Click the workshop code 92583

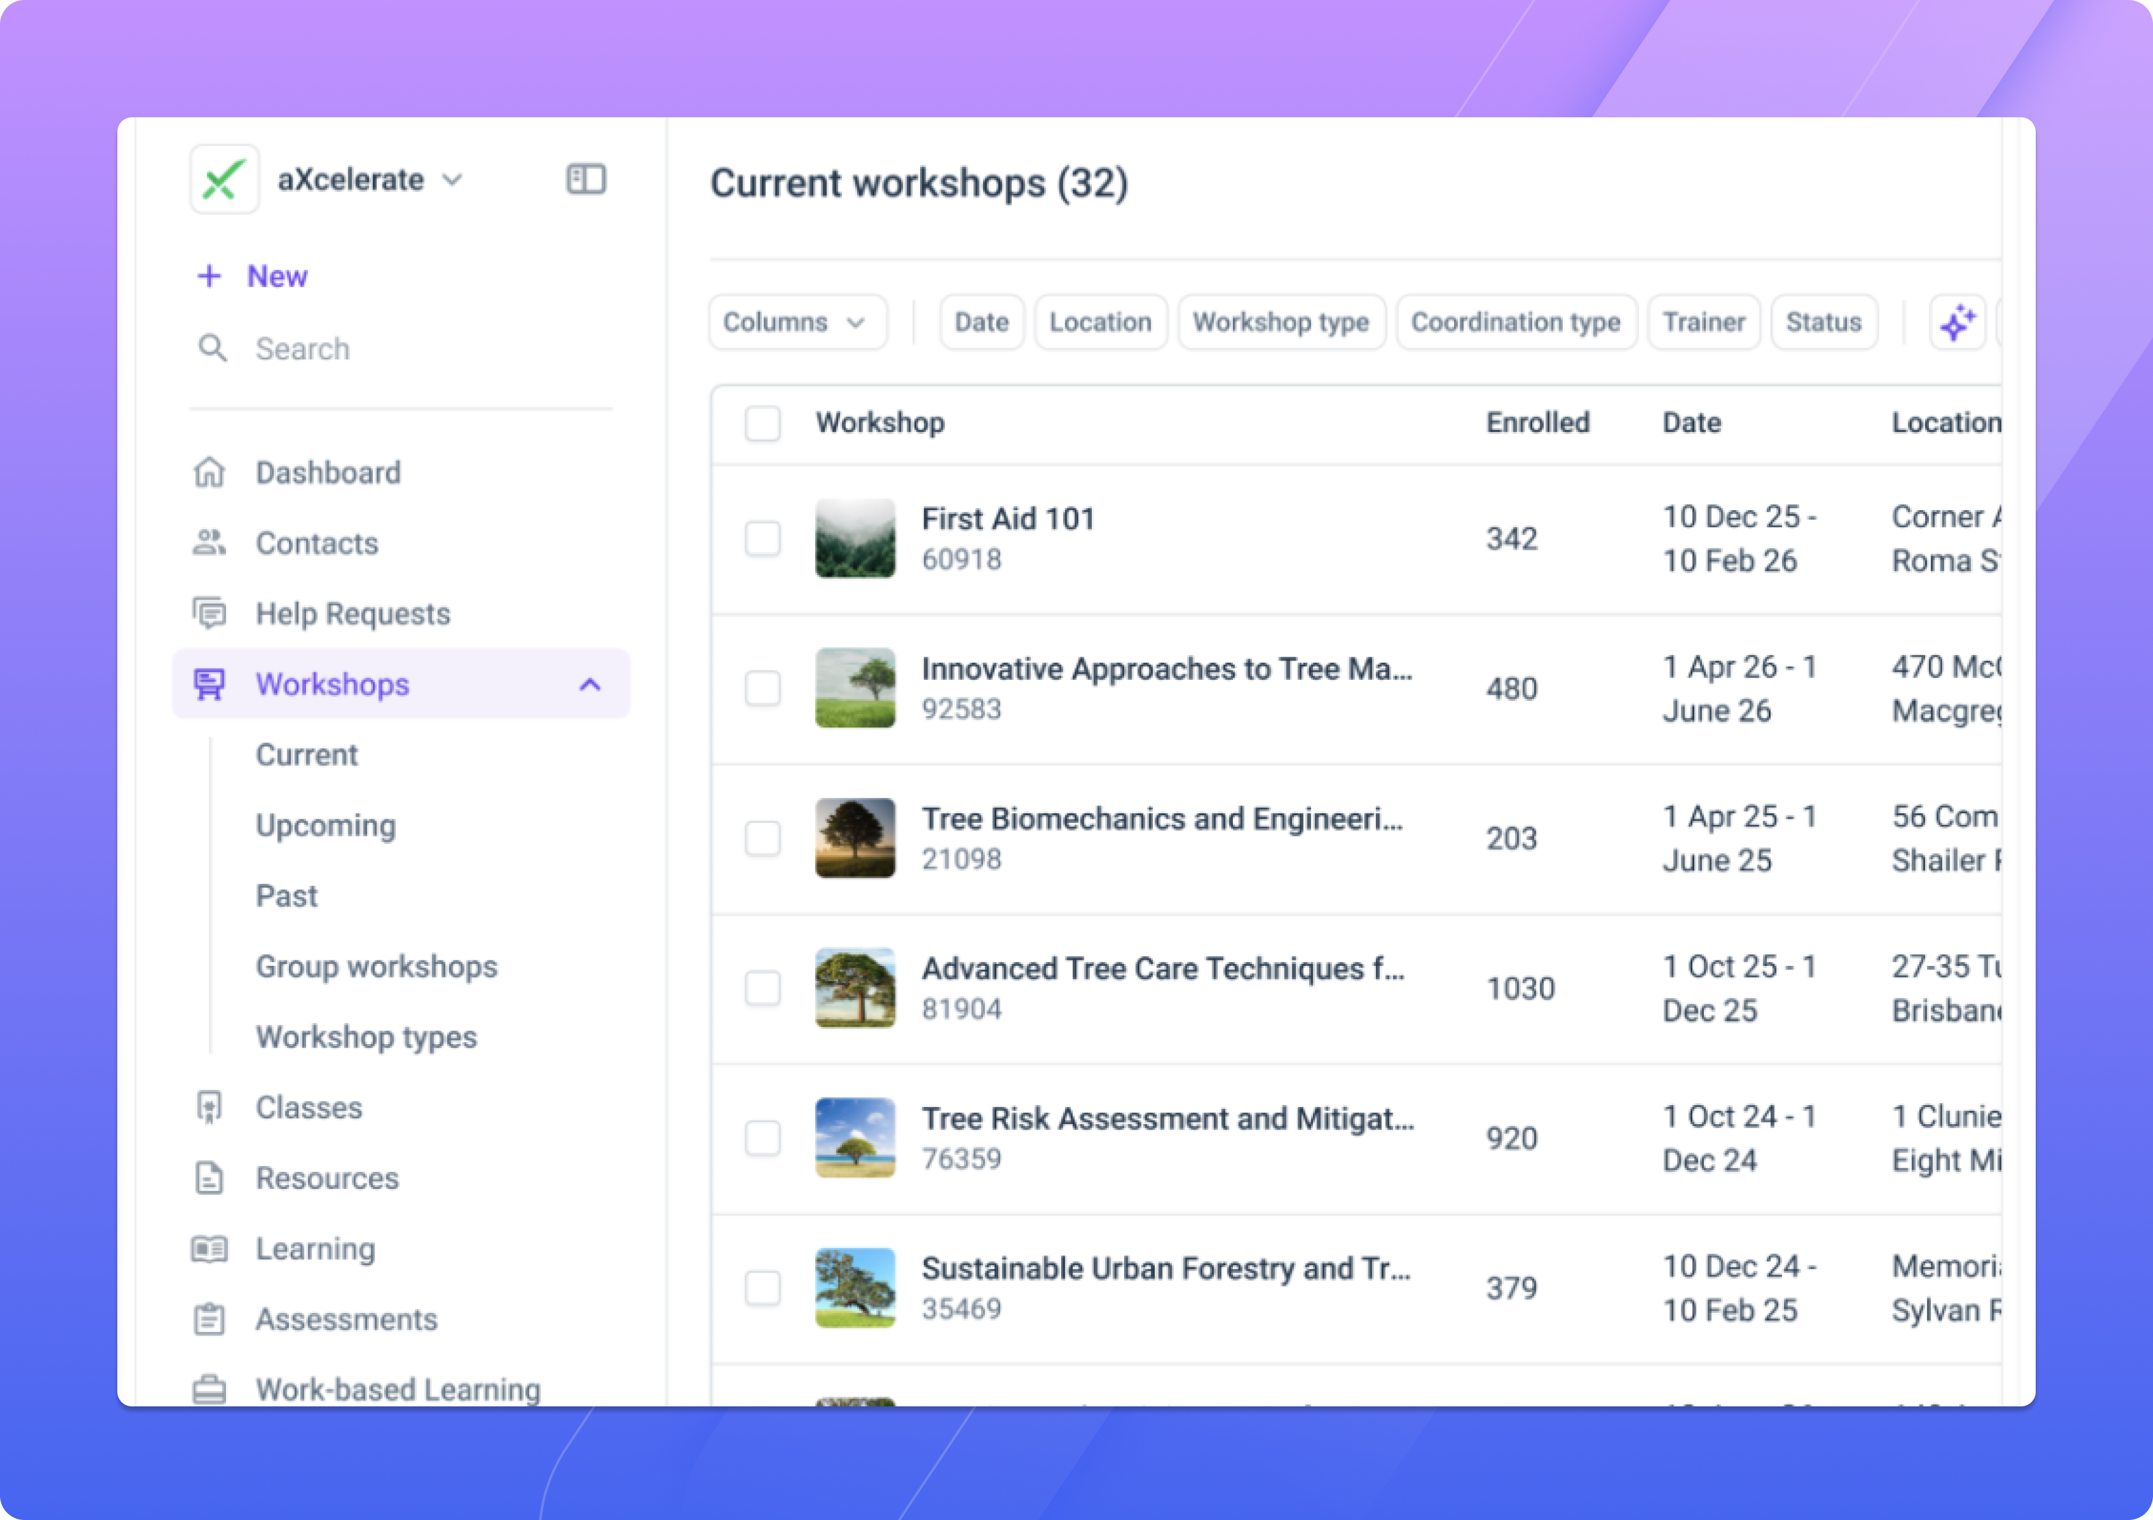pos(961,709)
